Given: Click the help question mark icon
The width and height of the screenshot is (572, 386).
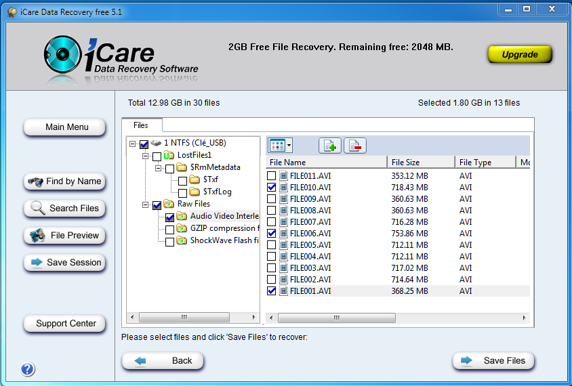Looking at the screenshot, I should [28, 369].
